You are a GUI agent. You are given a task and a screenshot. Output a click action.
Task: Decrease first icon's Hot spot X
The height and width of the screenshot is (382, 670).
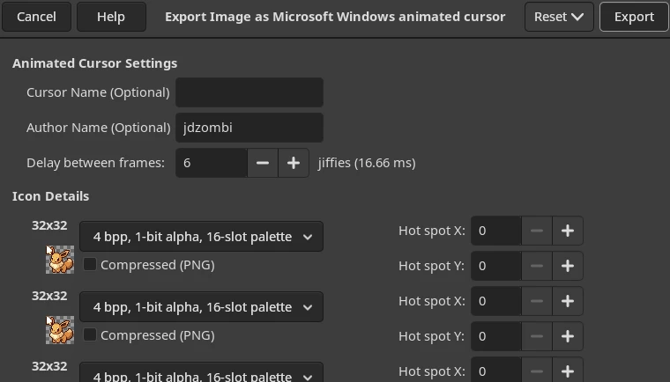[537, 231]
